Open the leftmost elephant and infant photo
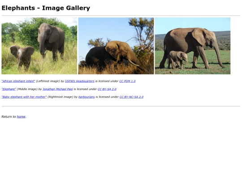 click(x=39, y=46)
